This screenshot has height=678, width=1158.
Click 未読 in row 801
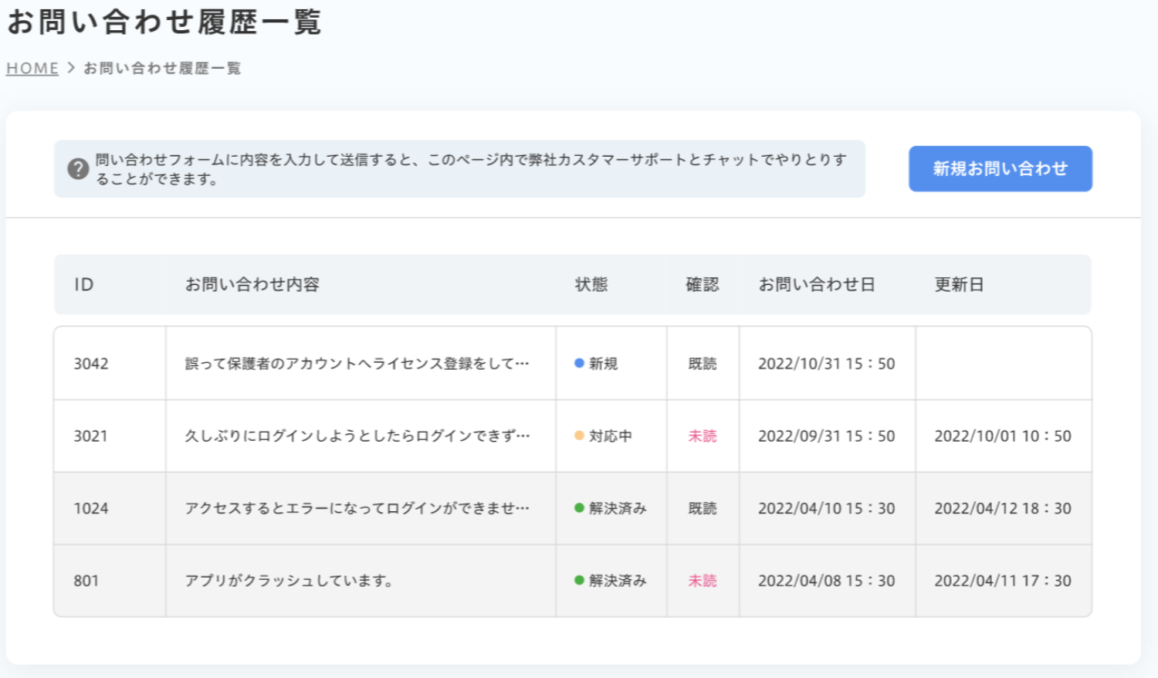703,581
